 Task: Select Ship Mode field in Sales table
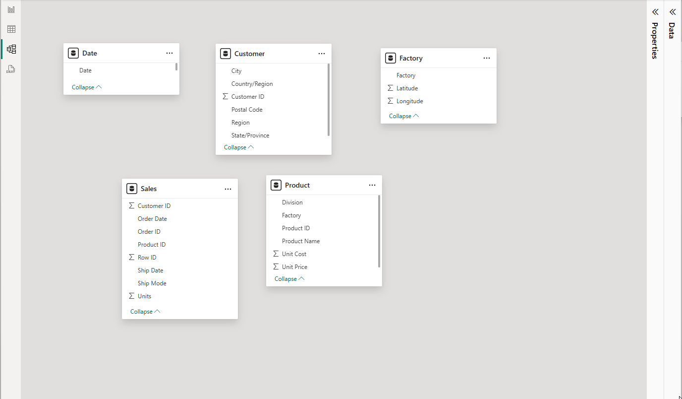180,283
